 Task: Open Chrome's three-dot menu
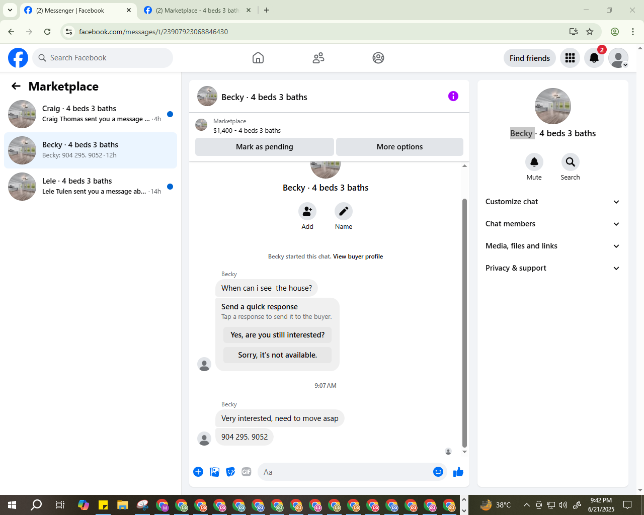pos(633,32)
